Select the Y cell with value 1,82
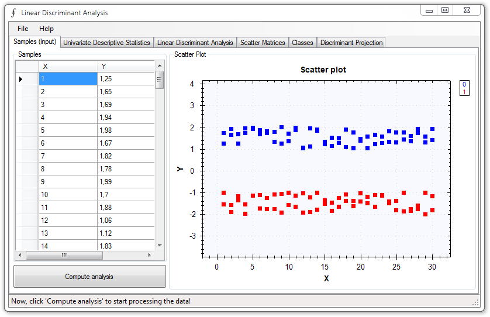 point(126,156)
